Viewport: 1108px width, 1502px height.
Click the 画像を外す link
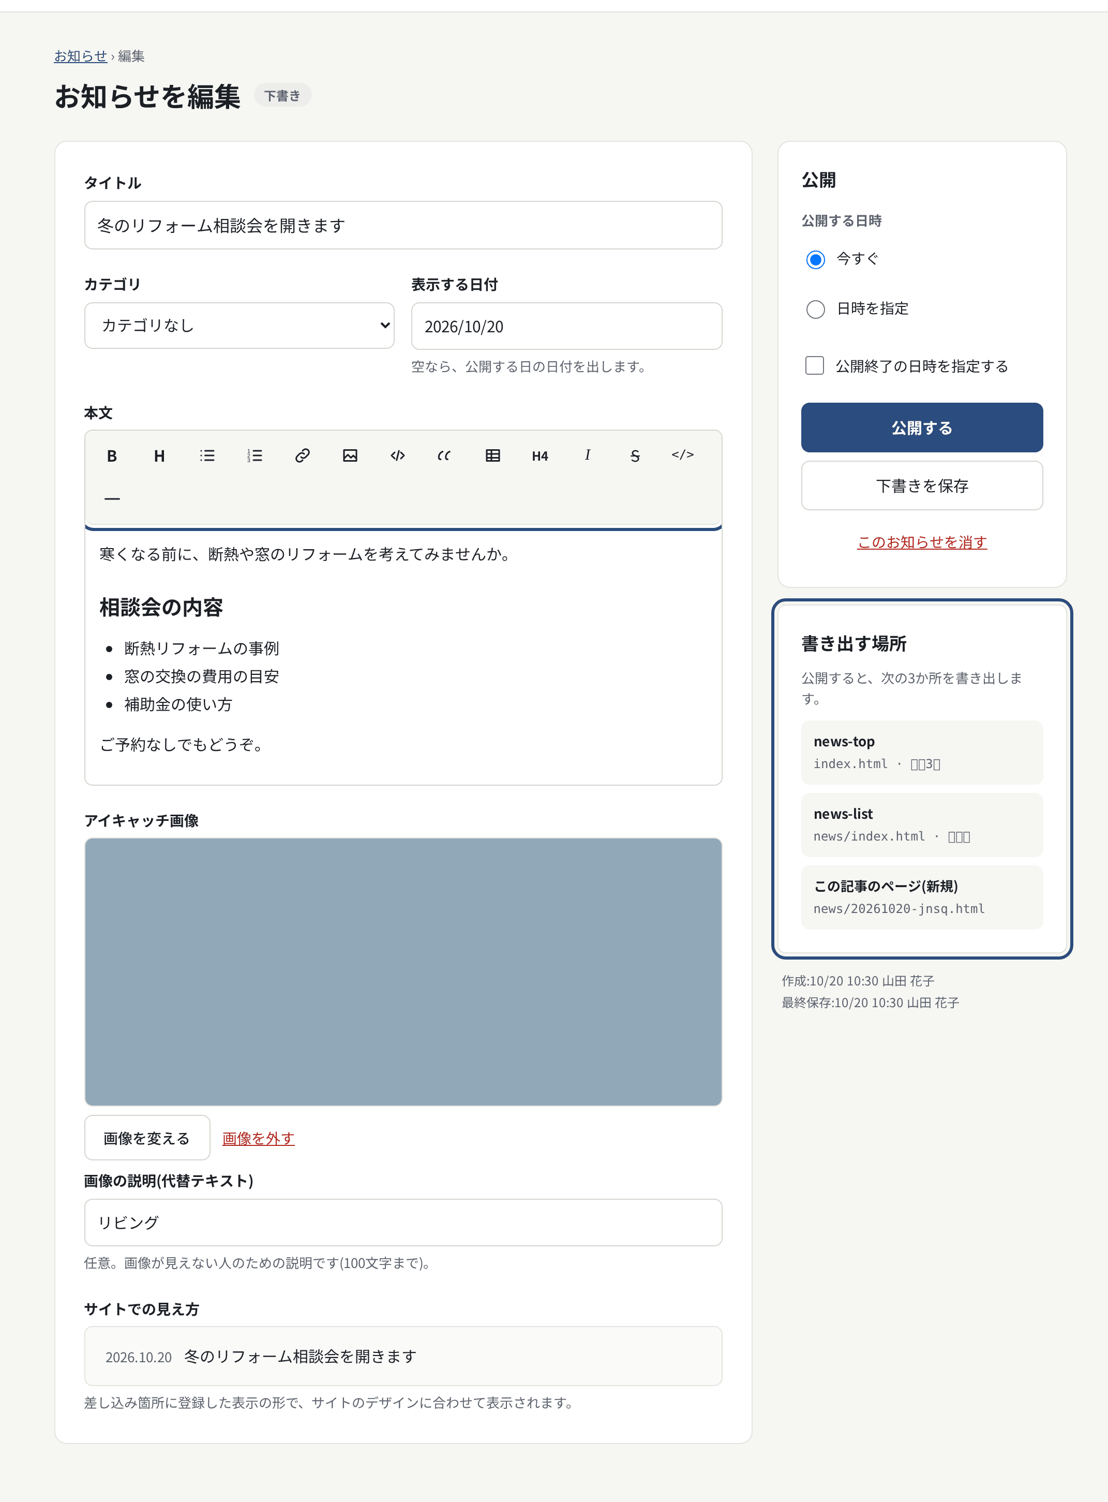coord(258,1138)
